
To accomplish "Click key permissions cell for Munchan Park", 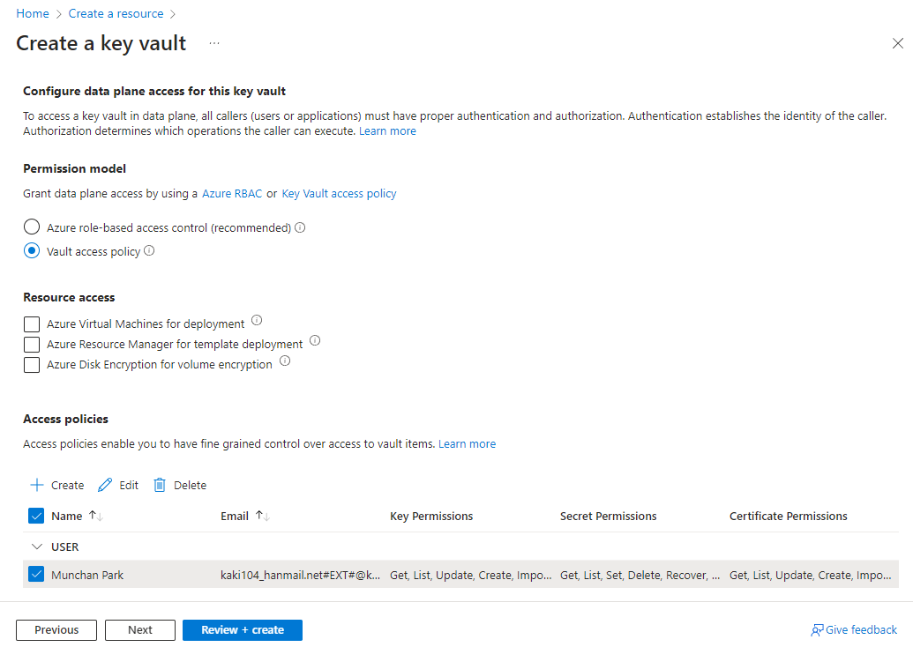I will pos(470,575).
